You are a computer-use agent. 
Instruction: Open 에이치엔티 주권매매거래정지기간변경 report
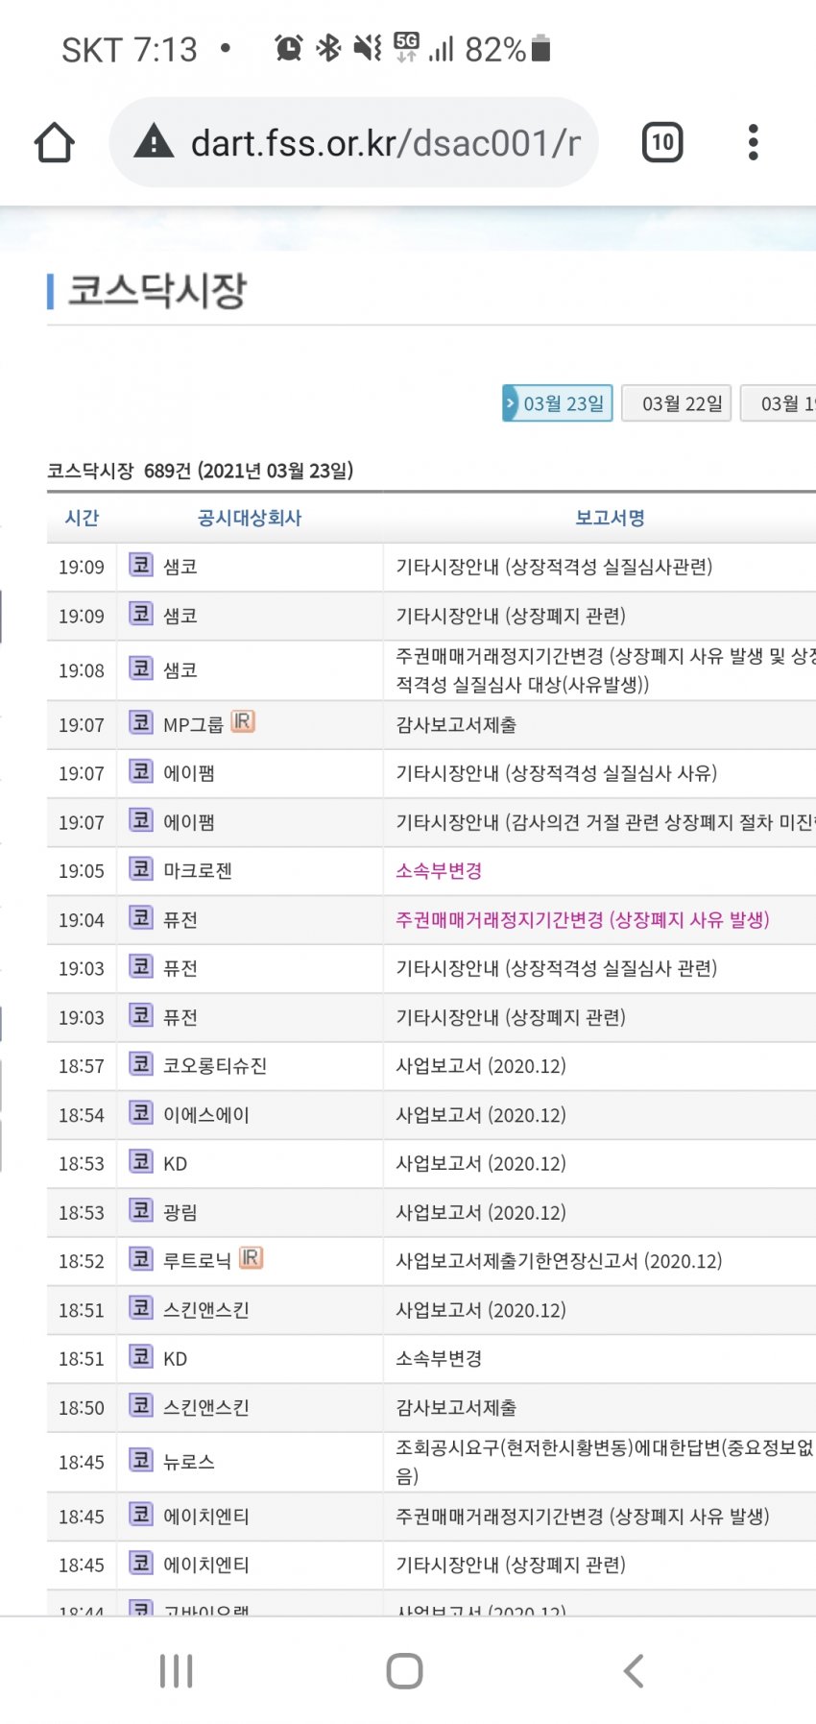point(583,1517)
